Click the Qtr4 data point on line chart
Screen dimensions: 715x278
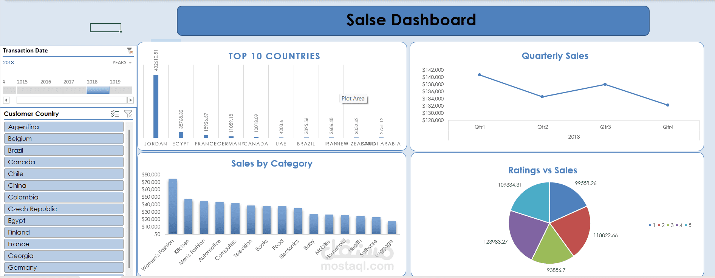[668, 105]
